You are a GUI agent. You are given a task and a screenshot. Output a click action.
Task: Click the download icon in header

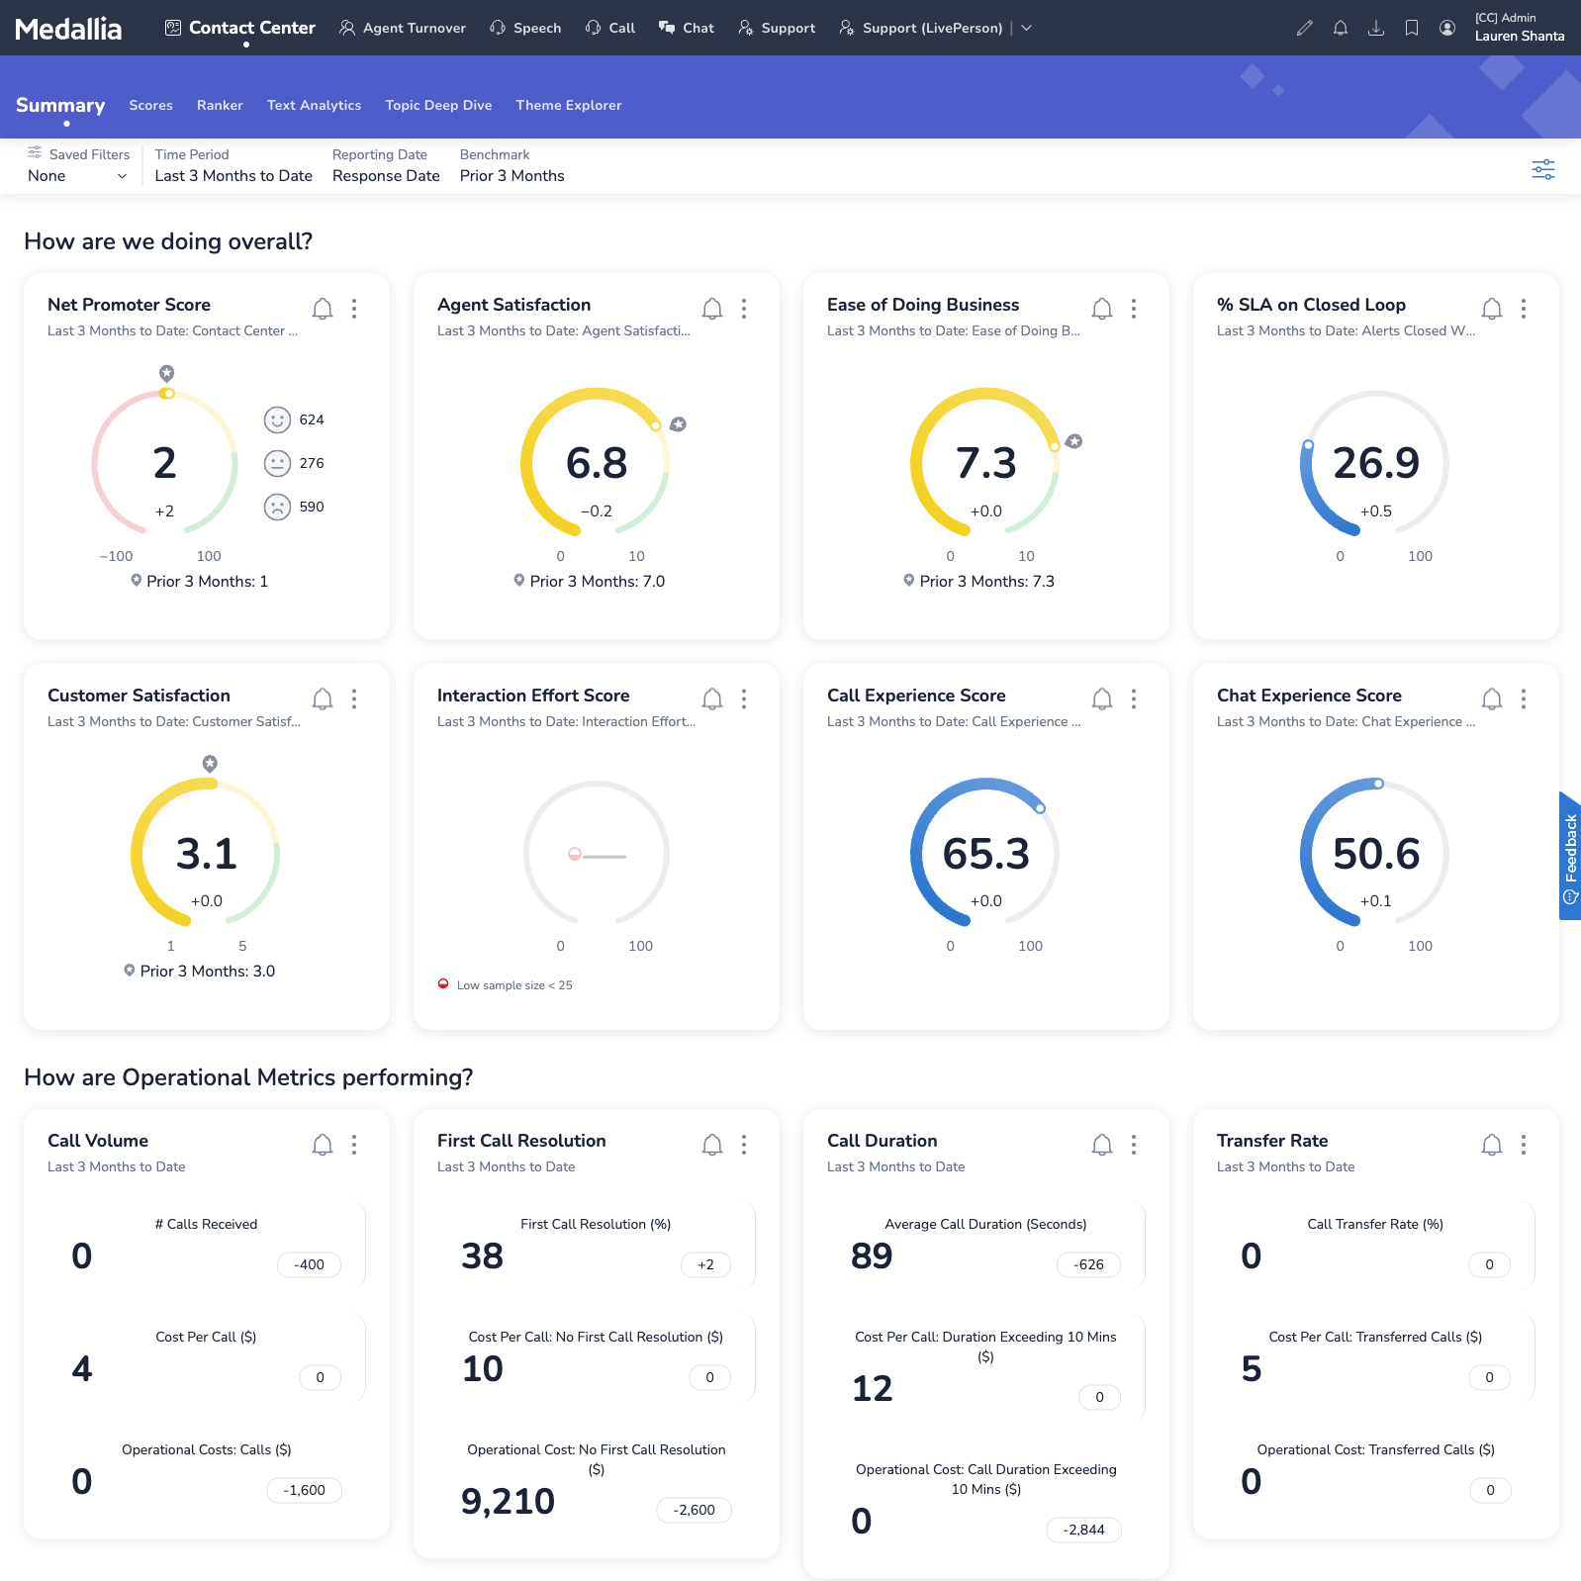click(x=1376, y=28)
